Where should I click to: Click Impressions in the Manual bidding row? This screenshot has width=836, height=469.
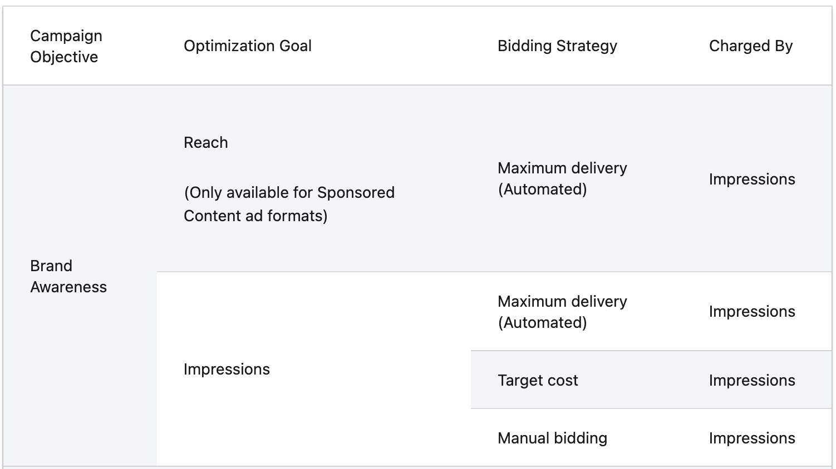pos(751,438)
